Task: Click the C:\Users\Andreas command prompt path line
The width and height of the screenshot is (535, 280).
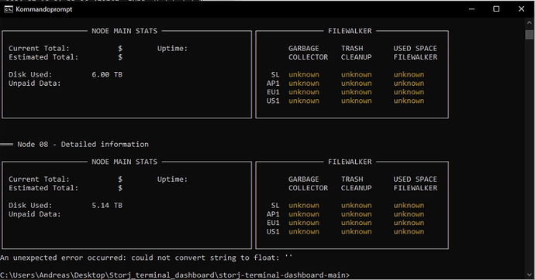Action: pos(175,275)
